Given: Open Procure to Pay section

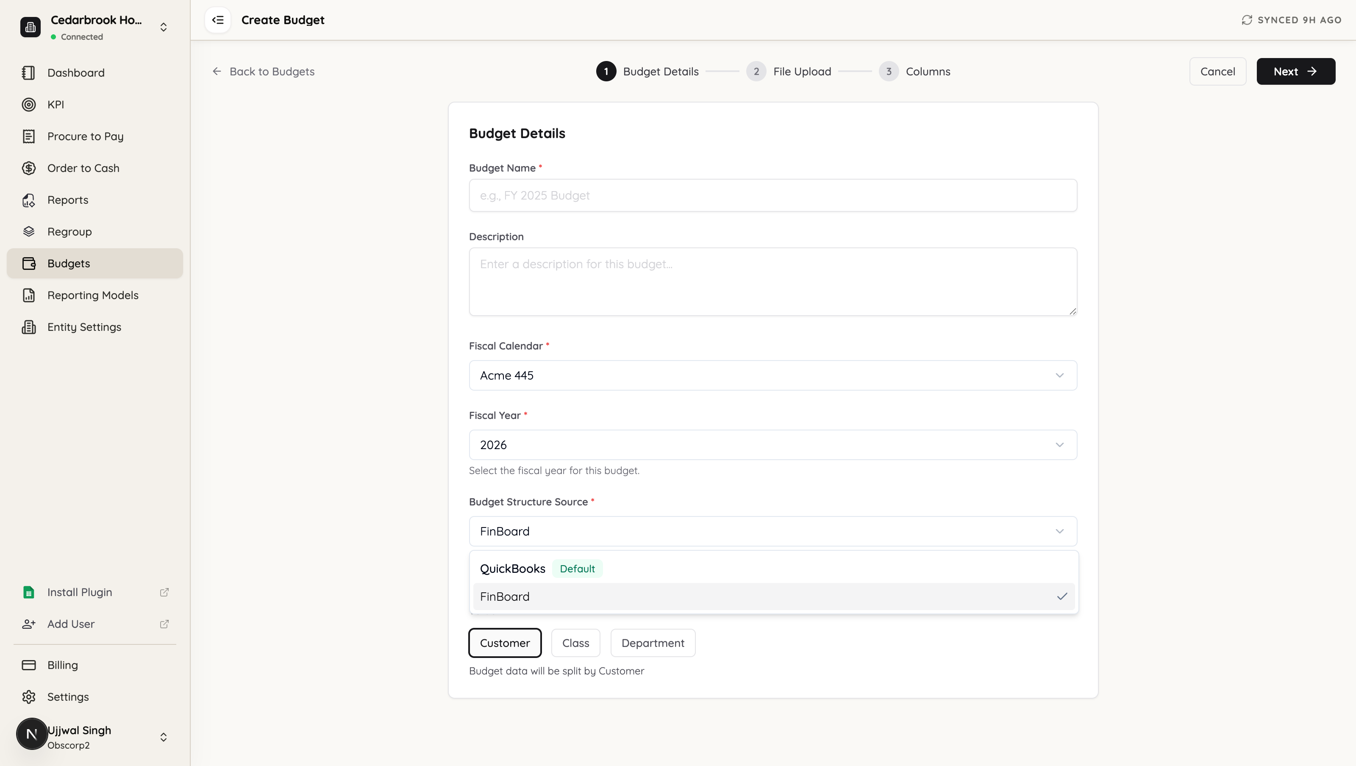Looking at the screenshot, I should (x=95, y=136).
